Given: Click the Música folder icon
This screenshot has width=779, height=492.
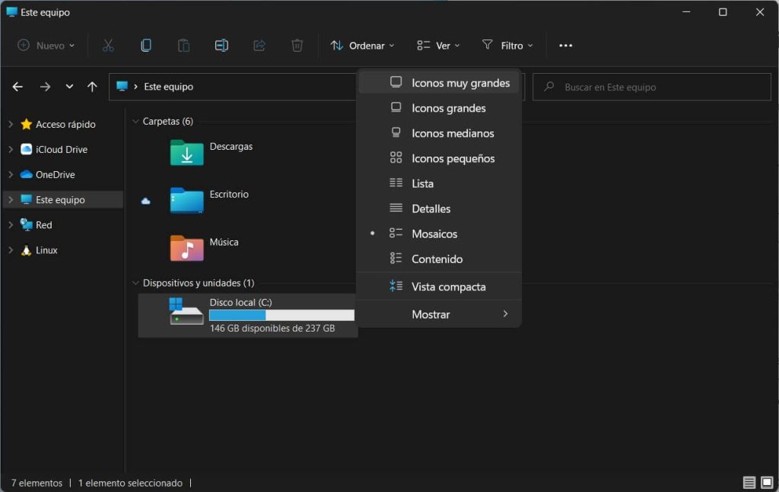Looking at the screenshot, I should click(x=187, y=248).
